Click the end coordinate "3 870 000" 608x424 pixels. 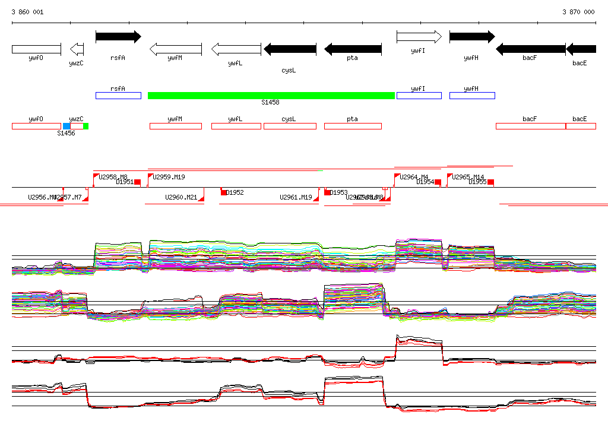point(578,12)
